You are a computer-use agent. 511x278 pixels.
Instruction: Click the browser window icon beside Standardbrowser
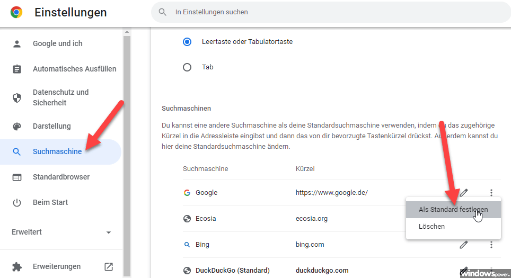coord(17,177)
